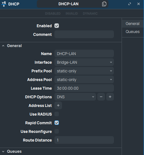Image resolution: width=144 pixels, height=155 pixels.
Task: Click the DHCP breadcrumb label in header
Action: pyautogui.click(x=14, y=4)
